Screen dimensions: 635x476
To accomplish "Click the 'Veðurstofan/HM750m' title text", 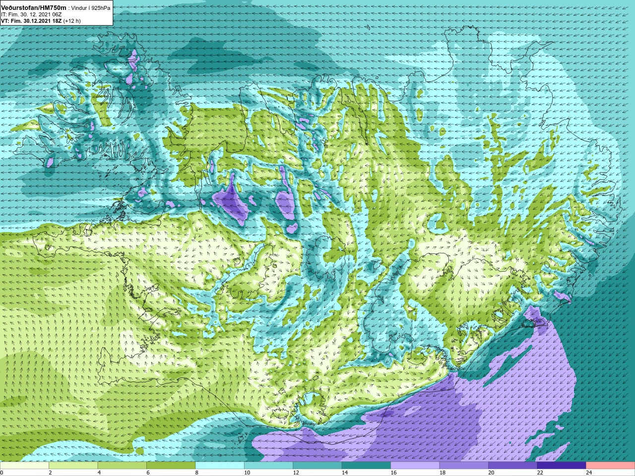I will [34, 8].
